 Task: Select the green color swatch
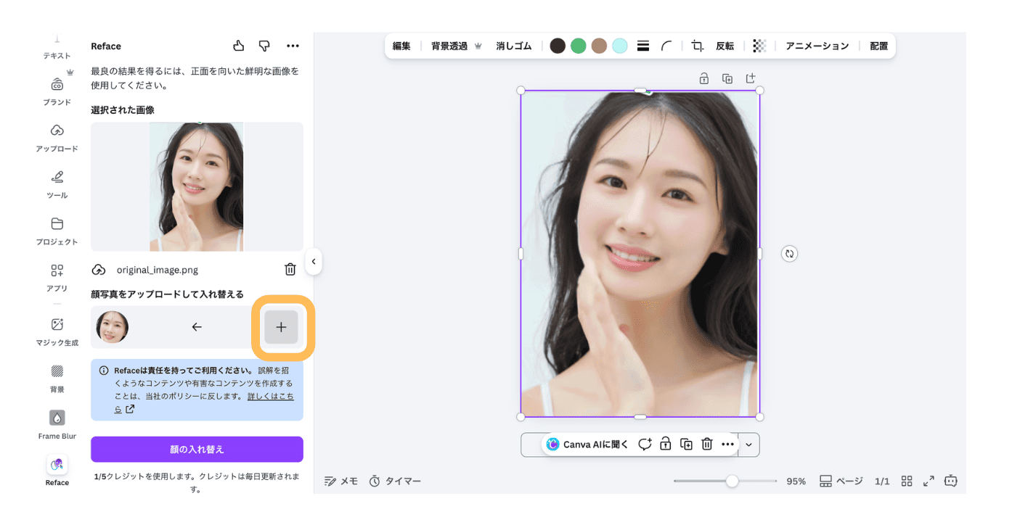coord(578,46)
